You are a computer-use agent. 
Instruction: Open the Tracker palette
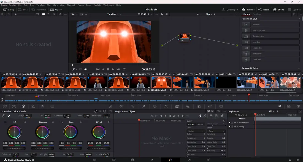tap(166, 106)
